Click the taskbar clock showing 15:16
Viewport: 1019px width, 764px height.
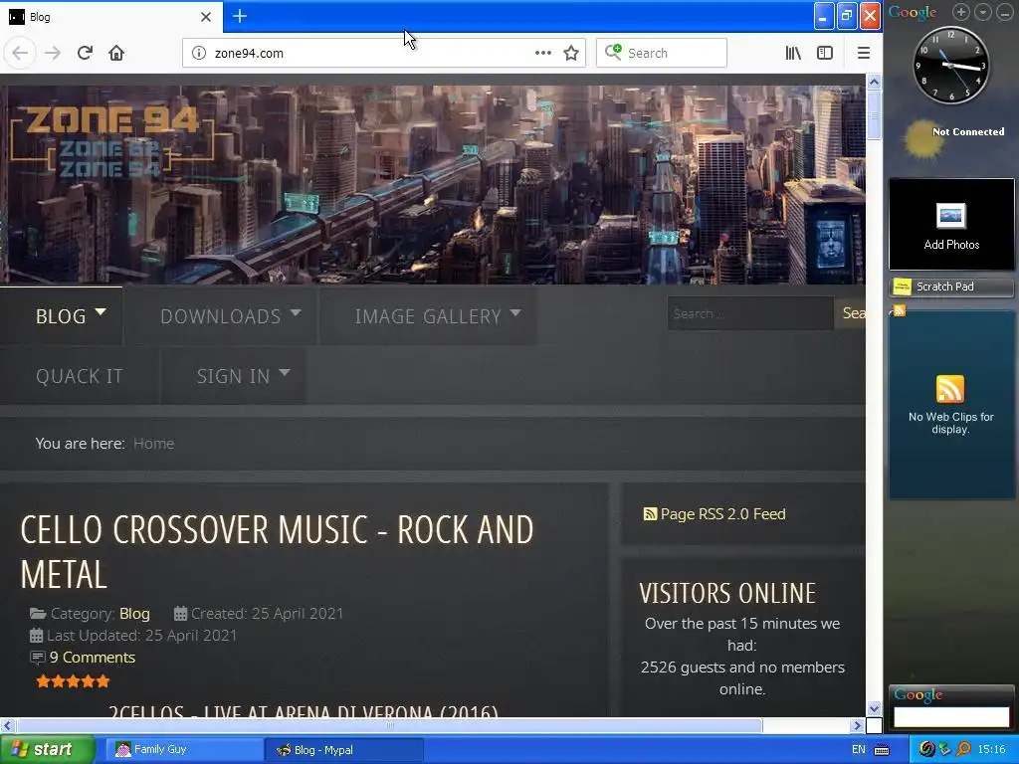(992, 750)
